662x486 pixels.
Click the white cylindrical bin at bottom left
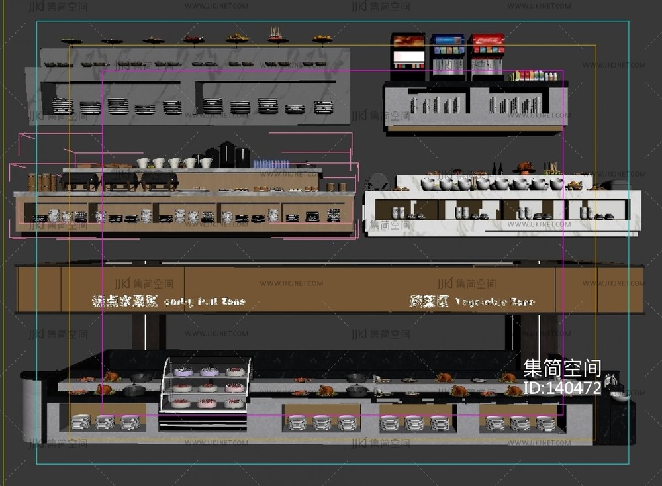(30, 406)
